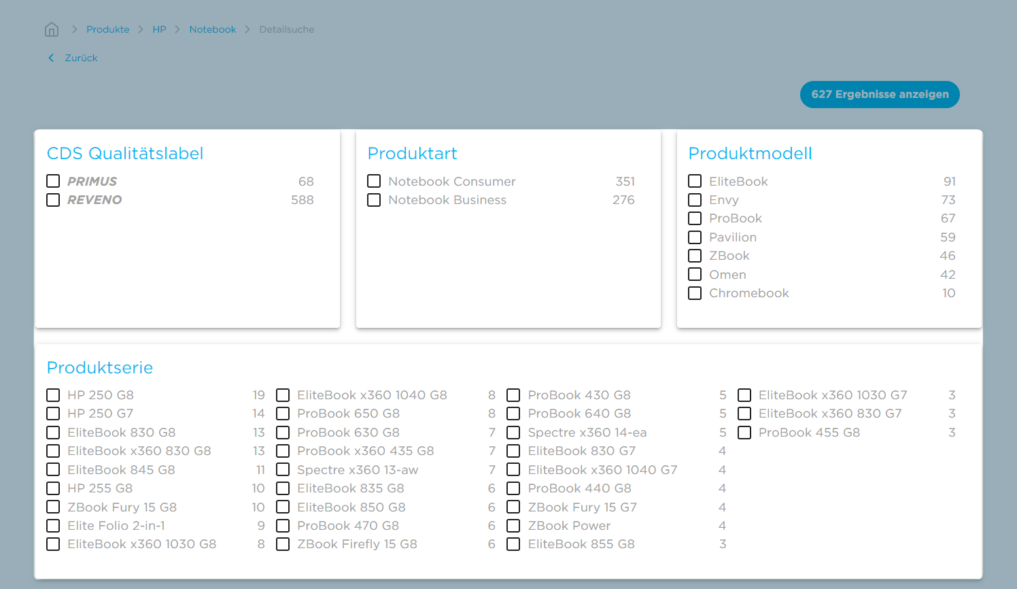
Task: Click the Zurück back arrow icon
Action: click(x=51, y=58)
